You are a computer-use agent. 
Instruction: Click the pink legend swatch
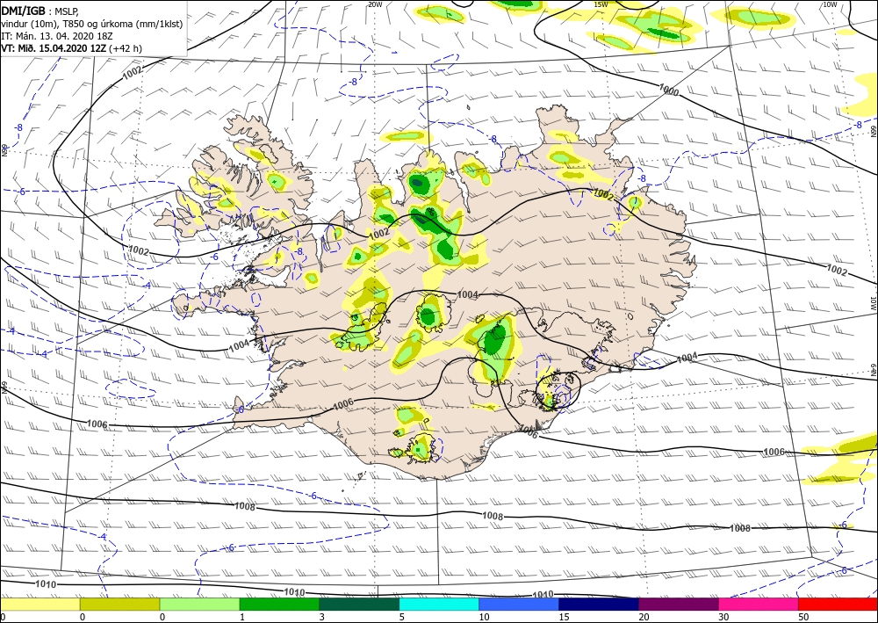click(759, 604)
